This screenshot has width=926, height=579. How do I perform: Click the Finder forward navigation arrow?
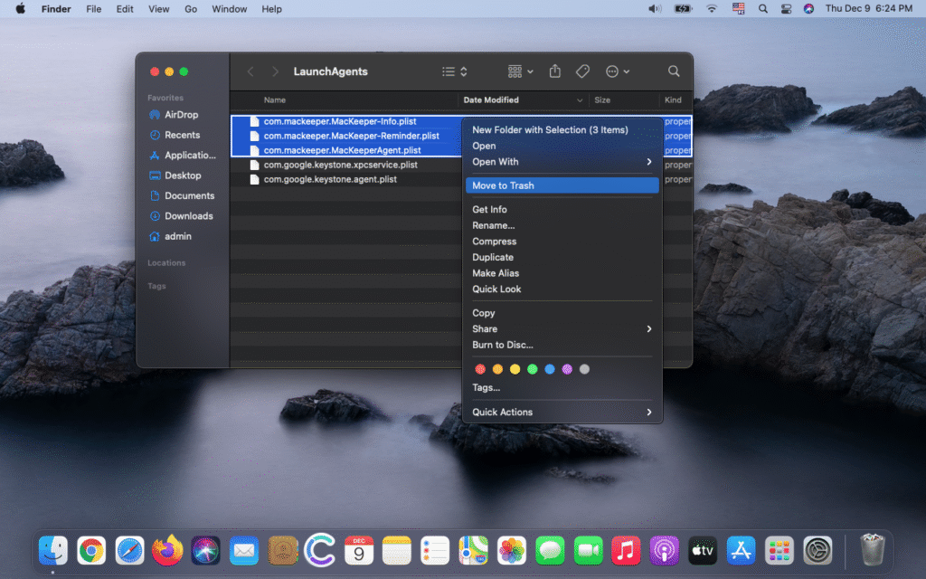pyautogui.click(x=275, y=71)
